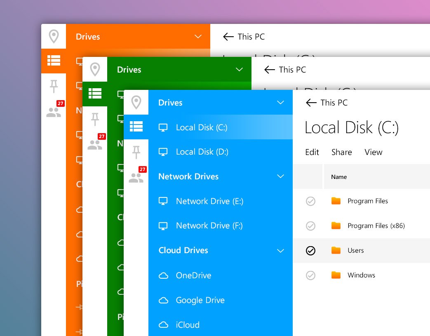Click the pin icon in orange window sidebar
The width and height of the screenshot is (430, 336).
coord(54,87)
